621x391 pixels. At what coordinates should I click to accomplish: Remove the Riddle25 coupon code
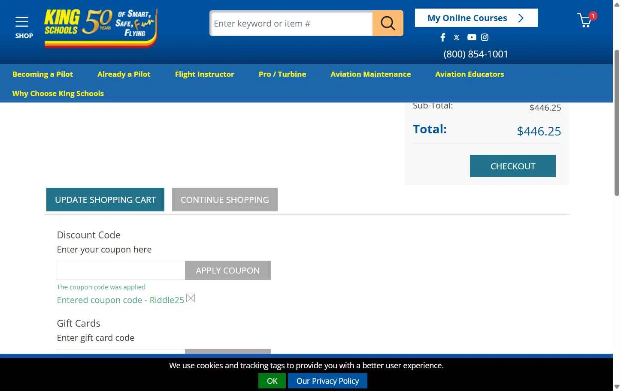click(x=191, y=298)
